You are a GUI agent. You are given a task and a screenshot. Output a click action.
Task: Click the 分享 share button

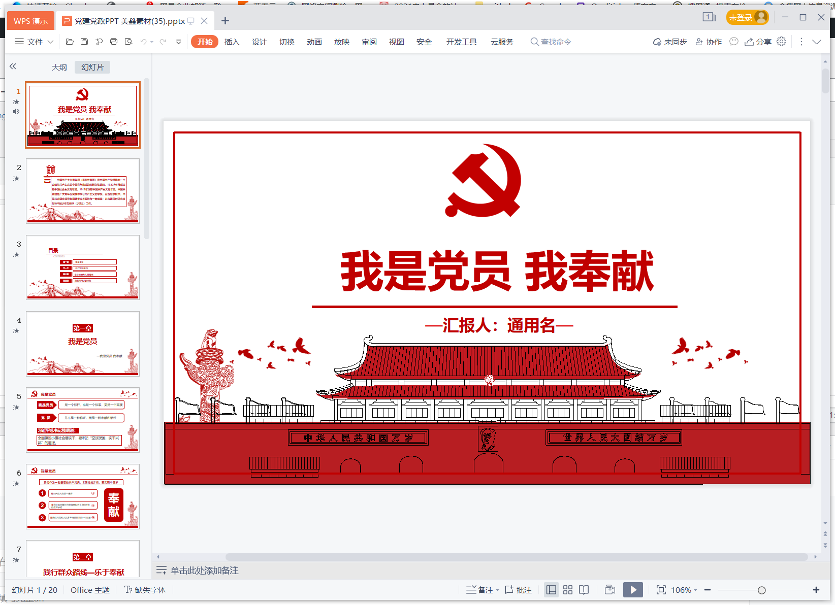click(x=758, y=42)
